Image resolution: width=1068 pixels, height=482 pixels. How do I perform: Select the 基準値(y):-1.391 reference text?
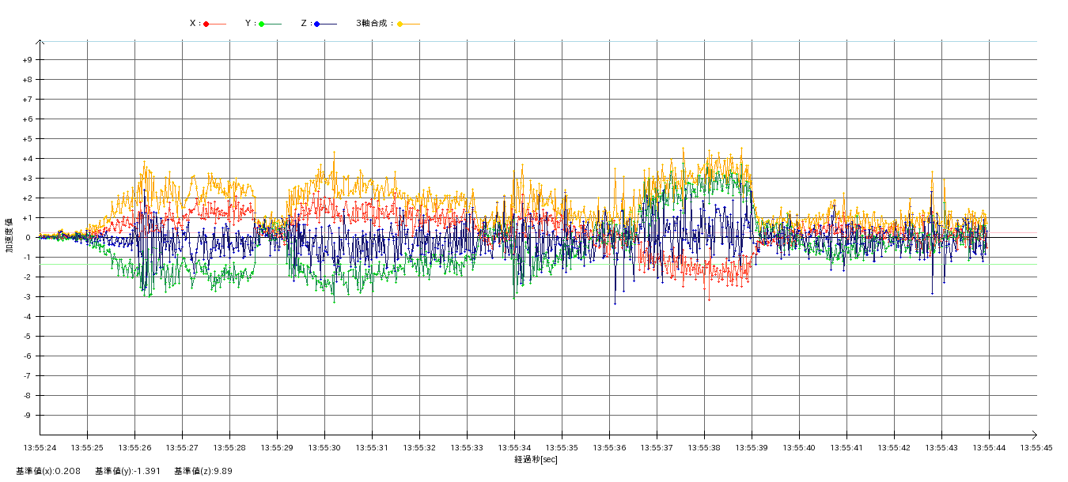(127, 471)
